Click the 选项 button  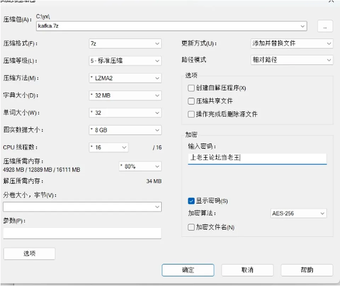click(29, 253)
